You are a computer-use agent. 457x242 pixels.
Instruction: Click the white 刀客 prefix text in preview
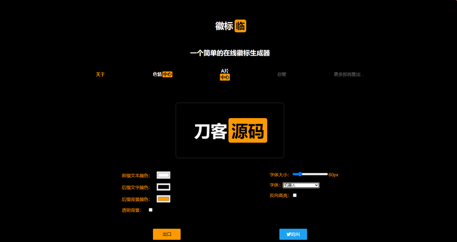coord(210,131)
